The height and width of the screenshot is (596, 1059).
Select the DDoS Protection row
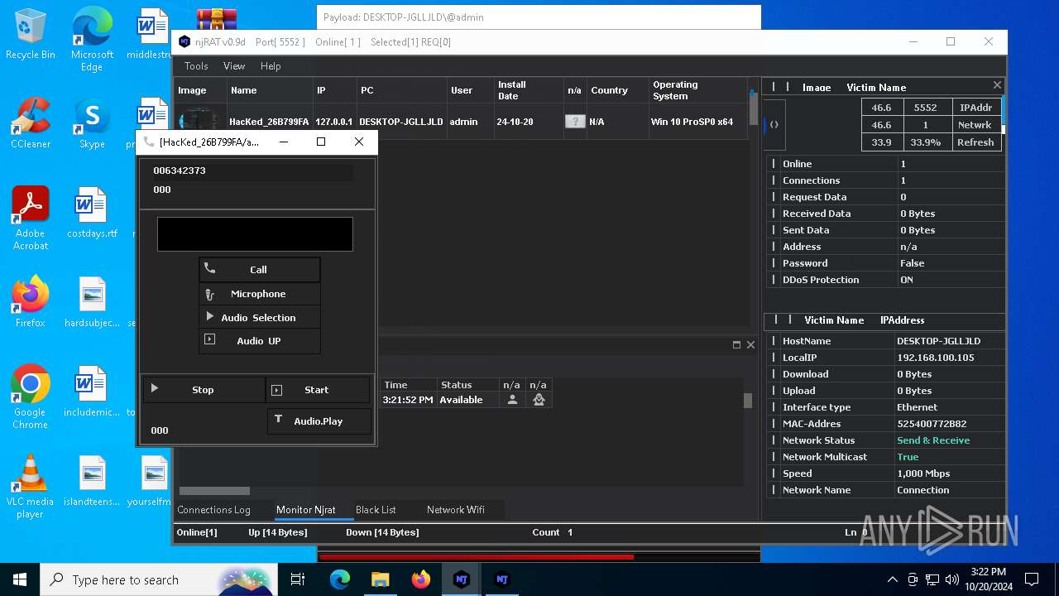coord(885,280)
